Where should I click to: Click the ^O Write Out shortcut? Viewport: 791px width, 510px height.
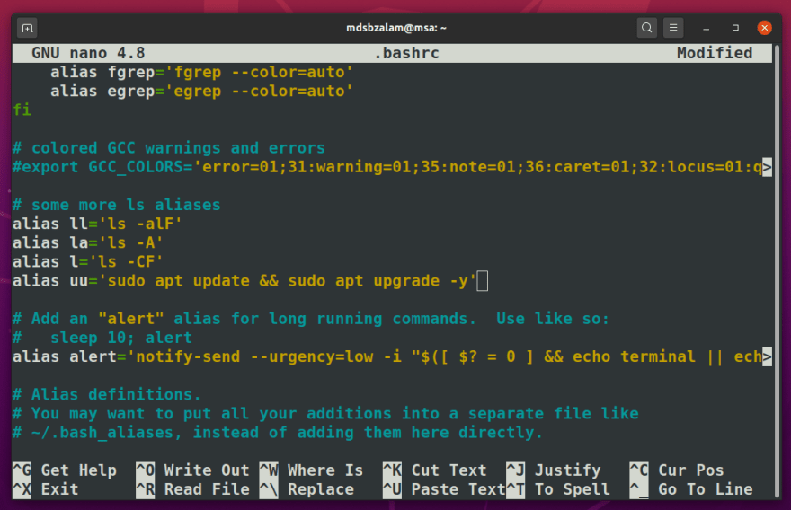192,470
